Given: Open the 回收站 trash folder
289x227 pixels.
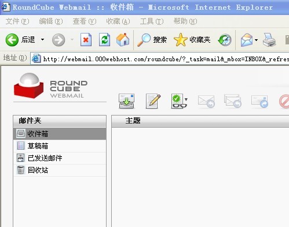Looking at the screenshot, I should point(60,170).
